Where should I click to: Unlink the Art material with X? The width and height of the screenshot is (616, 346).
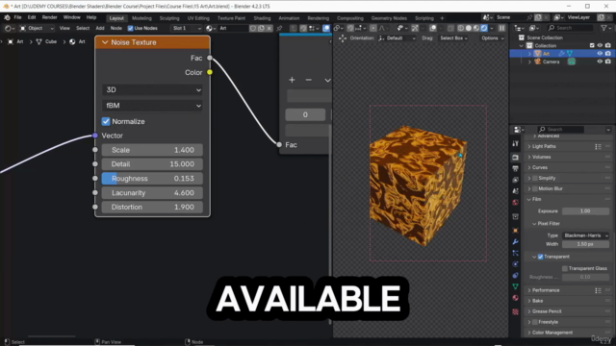(269, 28)
